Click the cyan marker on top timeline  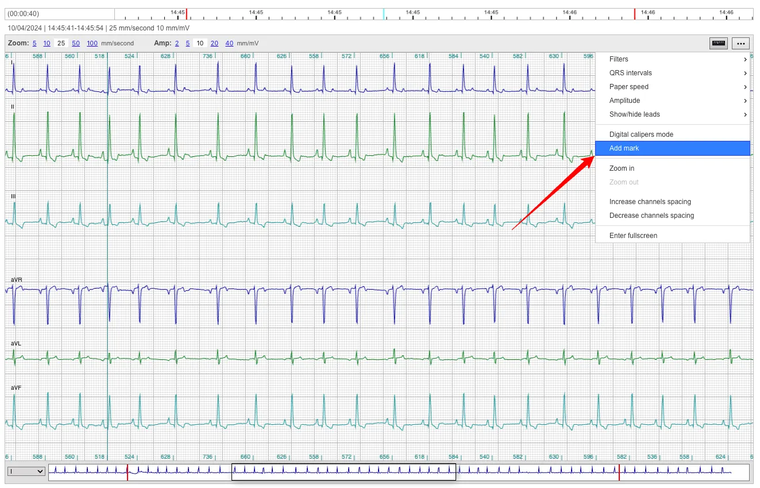click(x=384, y=14)
